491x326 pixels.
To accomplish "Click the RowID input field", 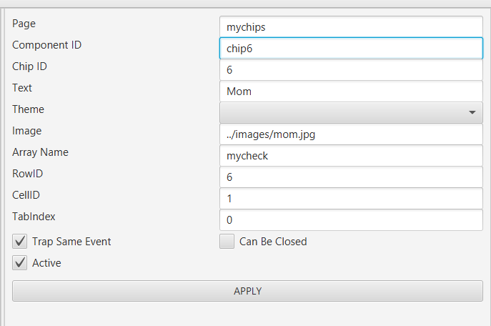I will (x=351, y=177).
